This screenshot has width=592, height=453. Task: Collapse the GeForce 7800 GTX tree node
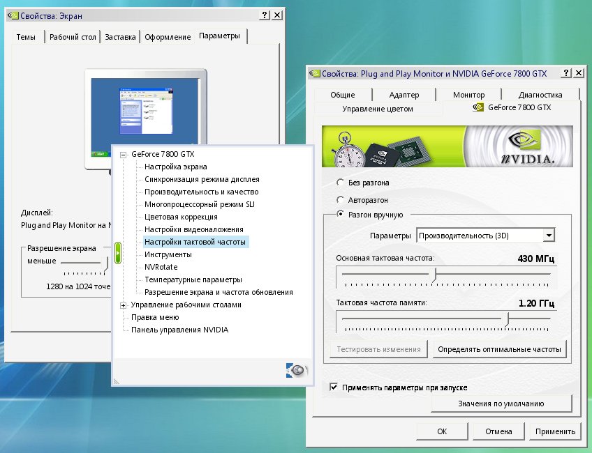point(123,155)
